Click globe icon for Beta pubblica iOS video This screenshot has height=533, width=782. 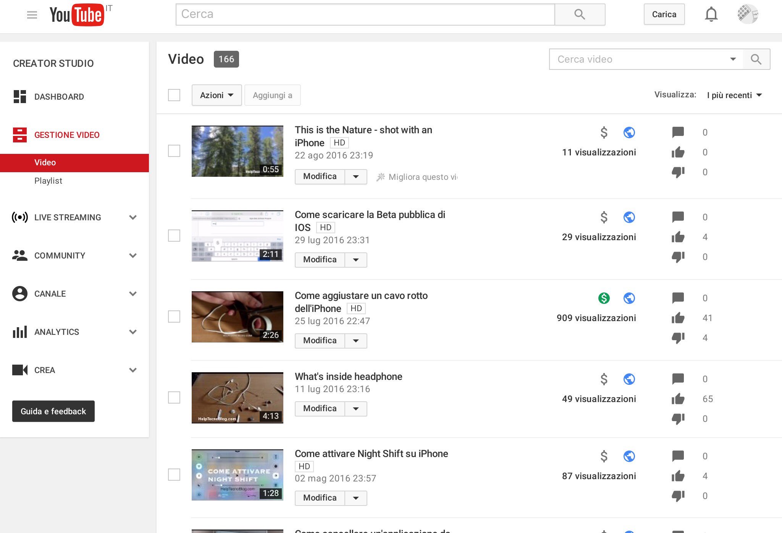(x=629, y=217)
